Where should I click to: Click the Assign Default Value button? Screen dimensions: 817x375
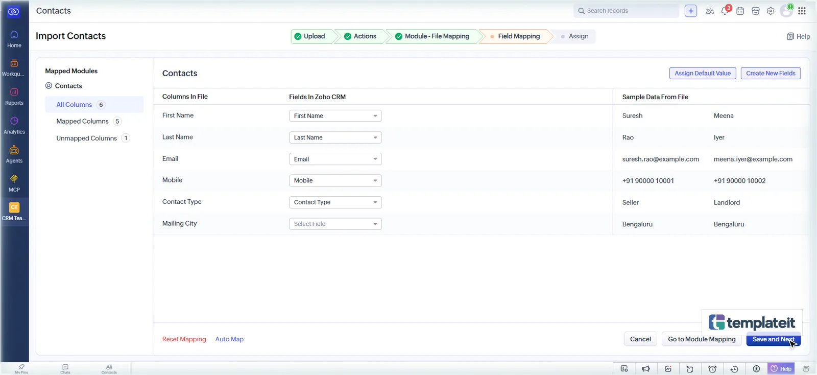[x=703, y=73]
